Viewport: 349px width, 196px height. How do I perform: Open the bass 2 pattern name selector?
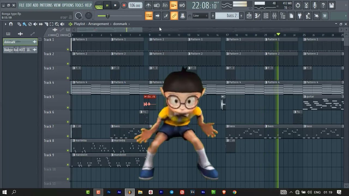click(x=227, y=16)
